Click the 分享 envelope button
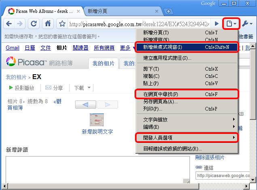 click(x=54, y=88)
